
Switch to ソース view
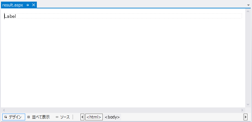(x=63, y=117)
